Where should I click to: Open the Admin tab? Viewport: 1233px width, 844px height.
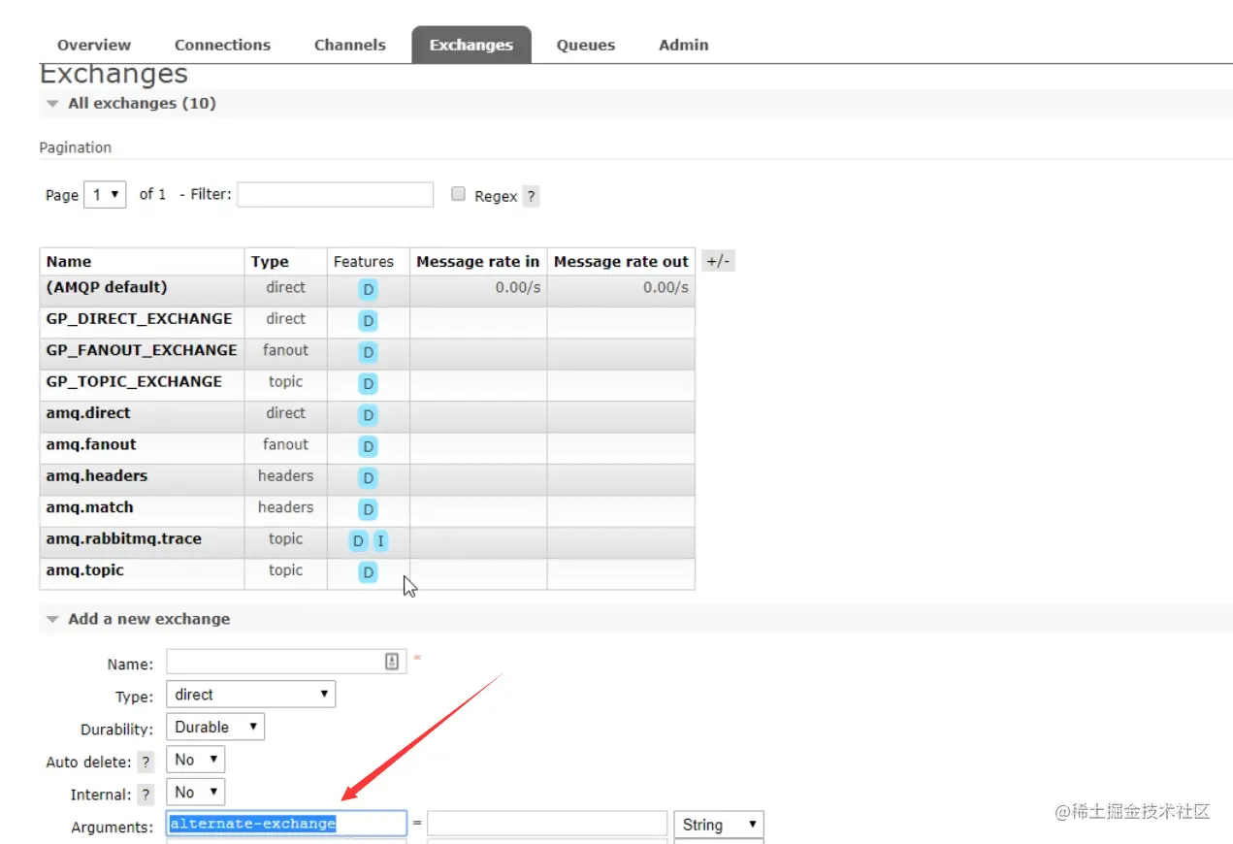(x=684, y=45)
